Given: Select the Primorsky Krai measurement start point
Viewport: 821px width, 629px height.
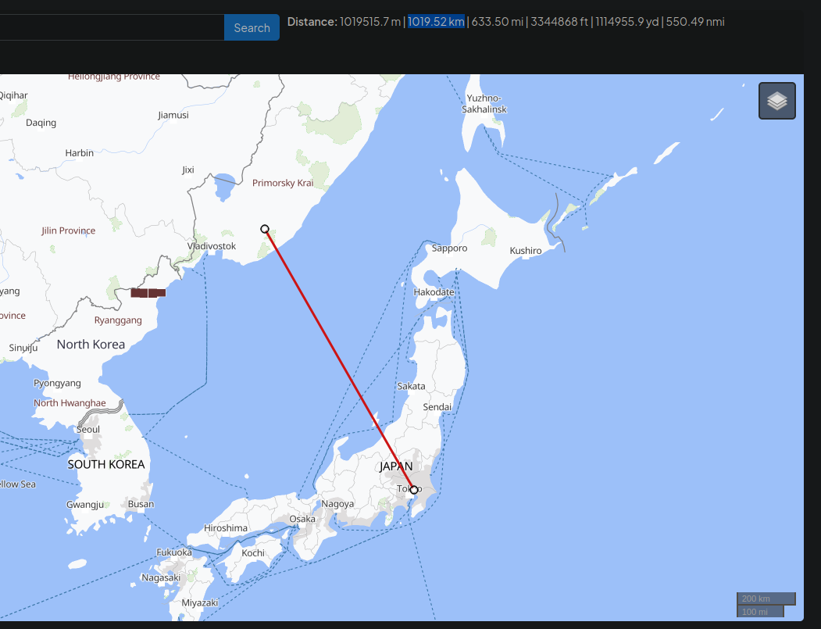Looking at the screenshot, I should [x=265, y=229].
